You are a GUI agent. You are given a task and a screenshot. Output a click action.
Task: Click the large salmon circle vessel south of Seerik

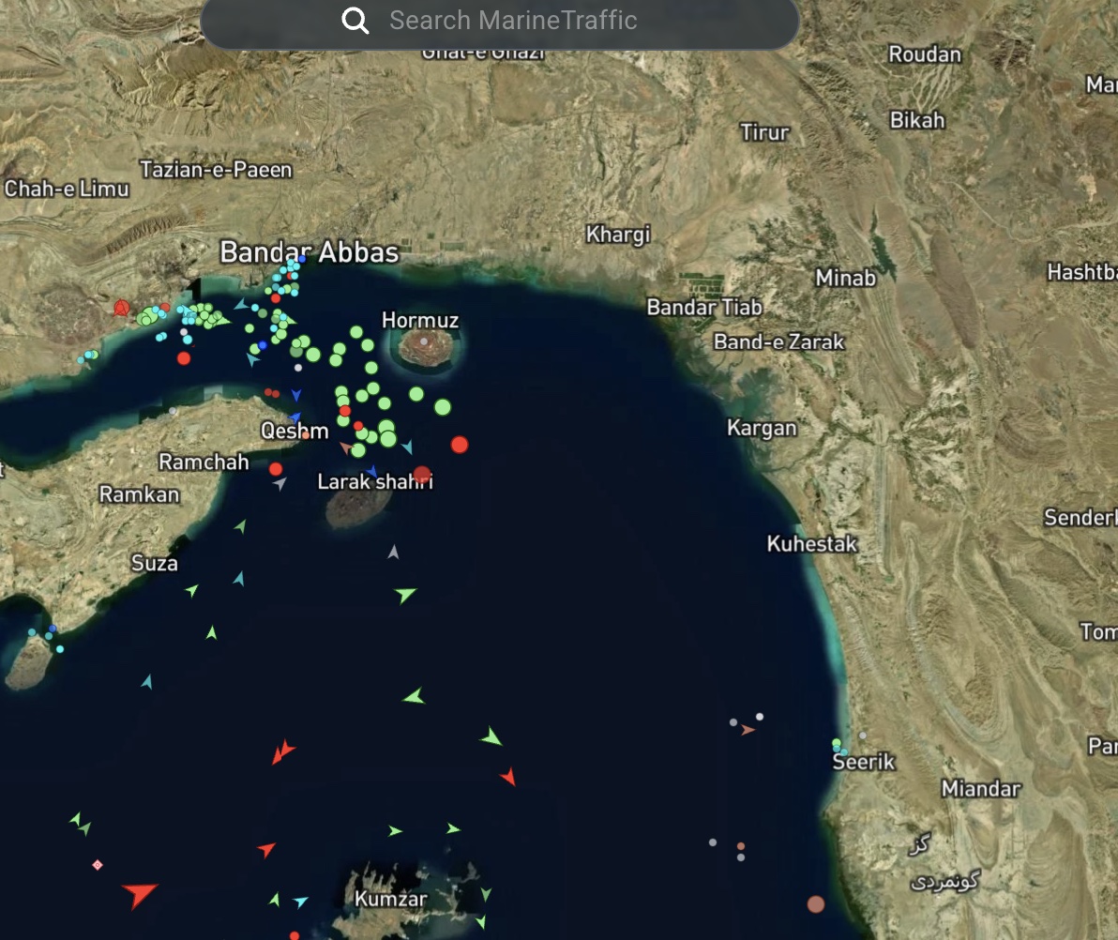[x=816, y=904]
